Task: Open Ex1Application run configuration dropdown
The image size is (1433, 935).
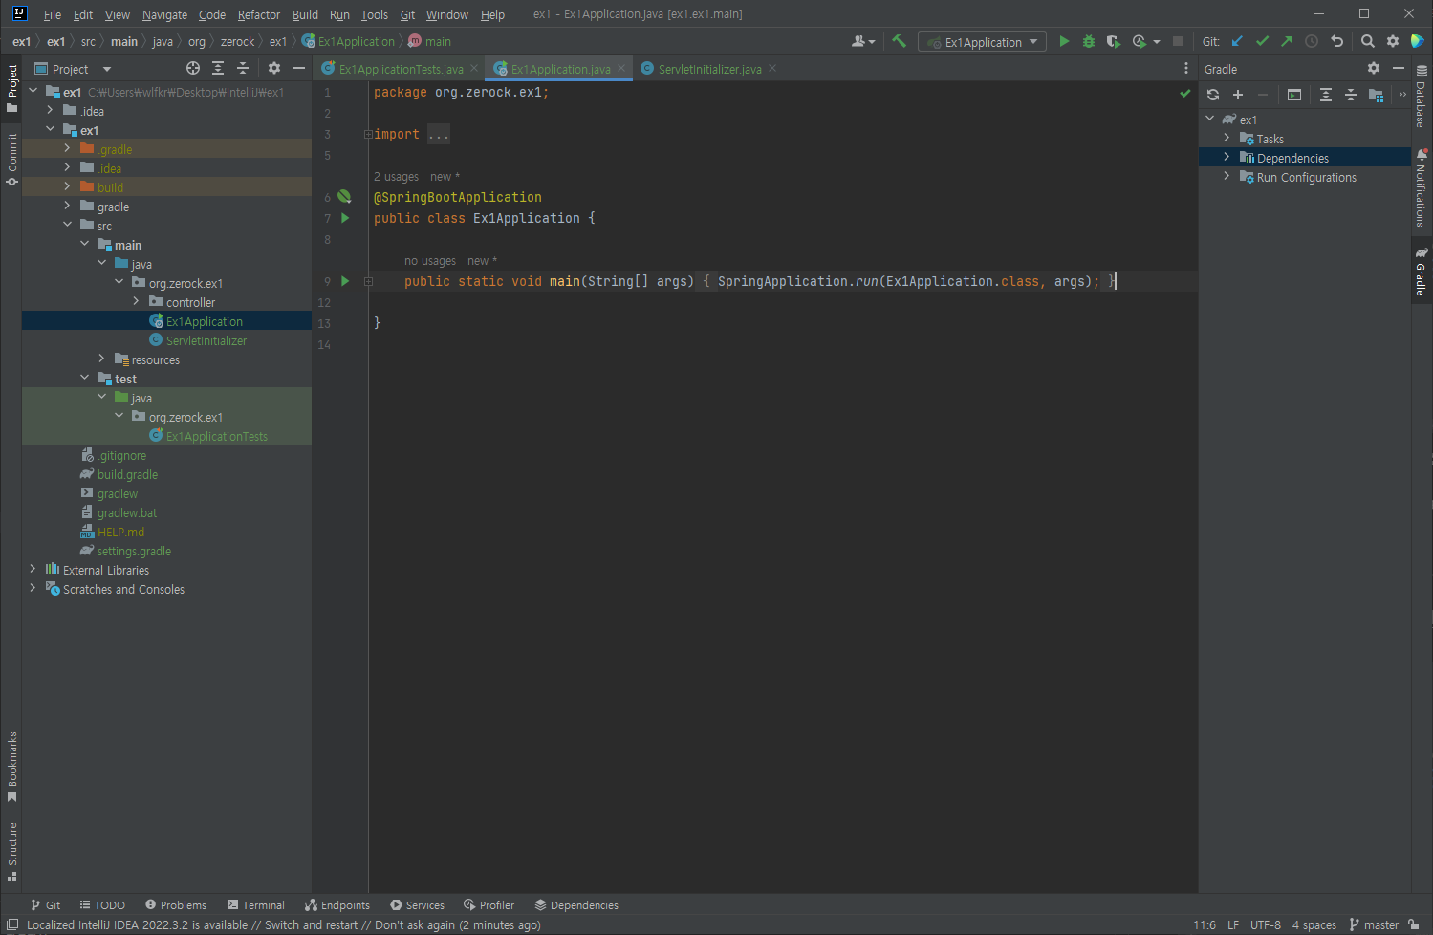Action: [982, 42]
